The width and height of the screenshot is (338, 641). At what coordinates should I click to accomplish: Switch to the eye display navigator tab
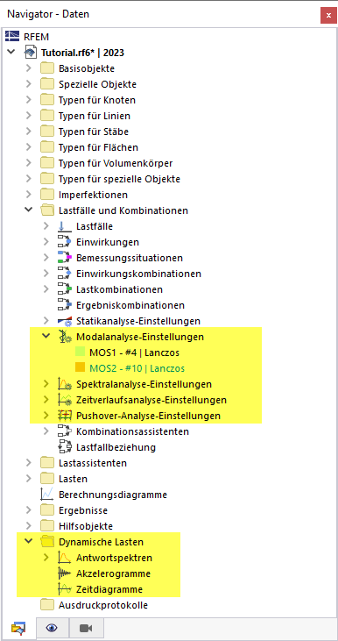pyautogui.click(x=52, y=628)
